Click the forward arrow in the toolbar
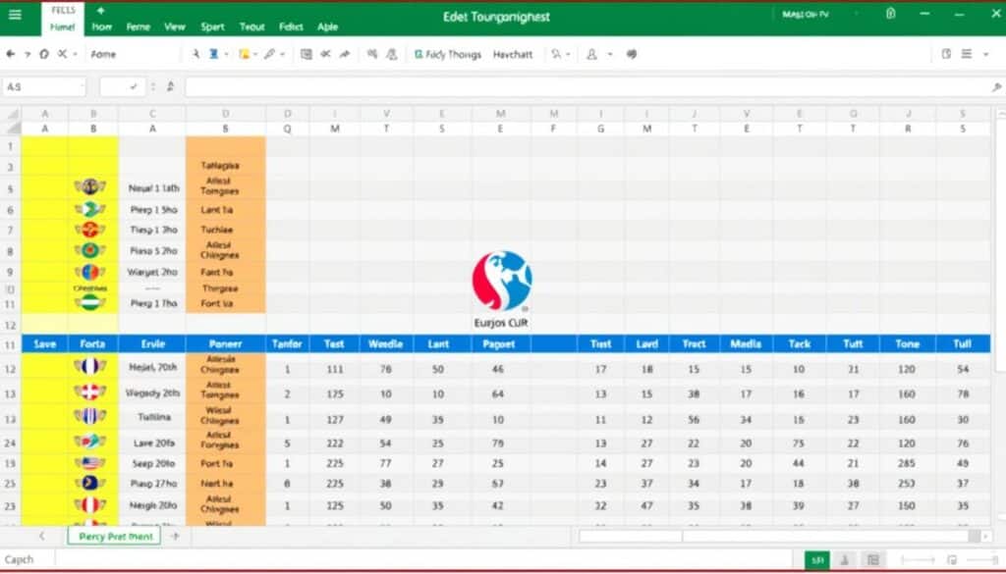The image size is (1006, 574). click(x=28, y=54)
